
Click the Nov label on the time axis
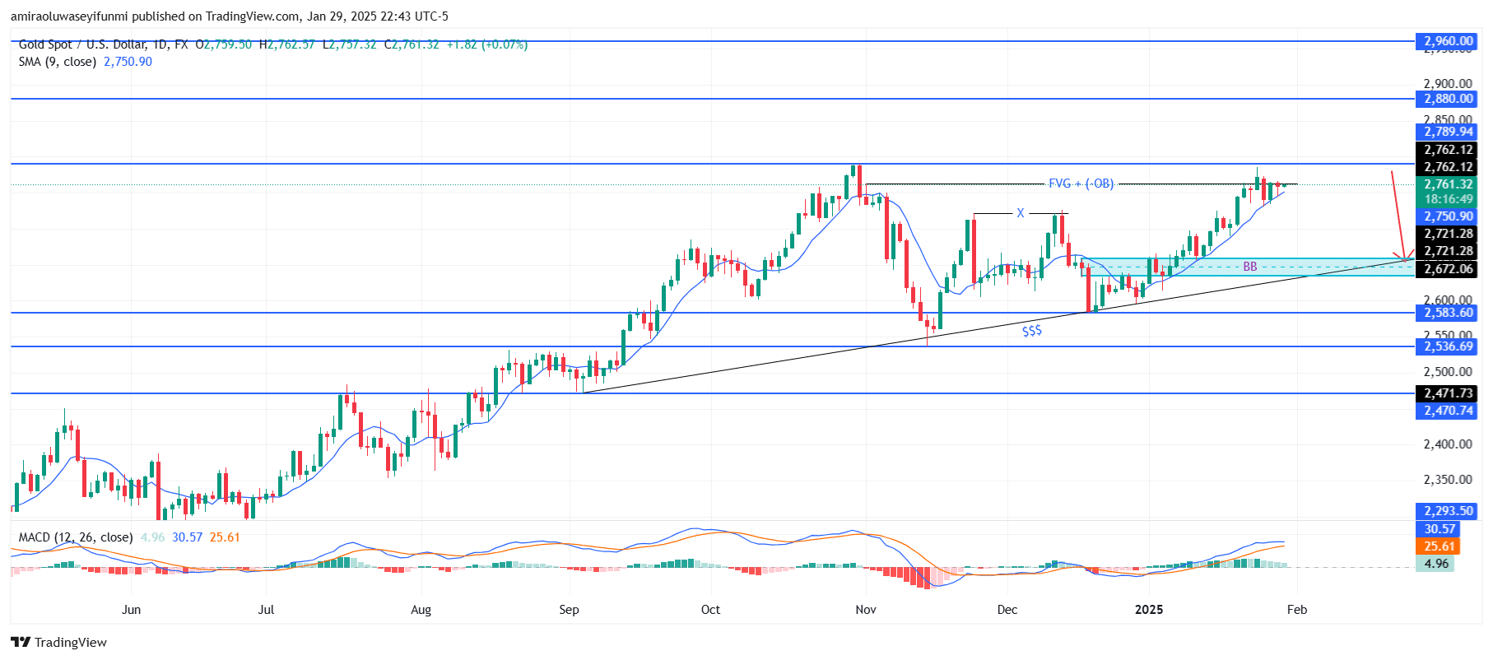[866, 610]
